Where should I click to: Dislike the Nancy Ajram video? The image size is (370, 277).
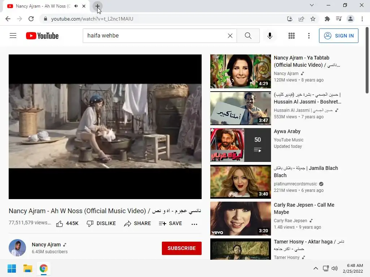point(101,223)
